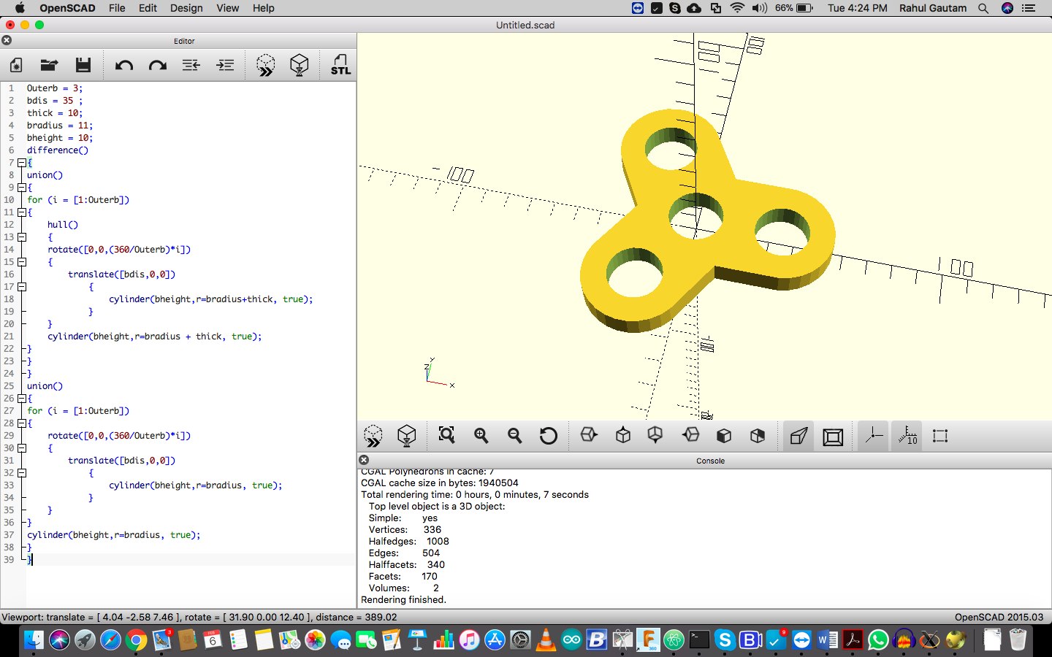Click the Wi-Fi icon in the menu bar
The image size is (1052, 657).
coord(737,8)
